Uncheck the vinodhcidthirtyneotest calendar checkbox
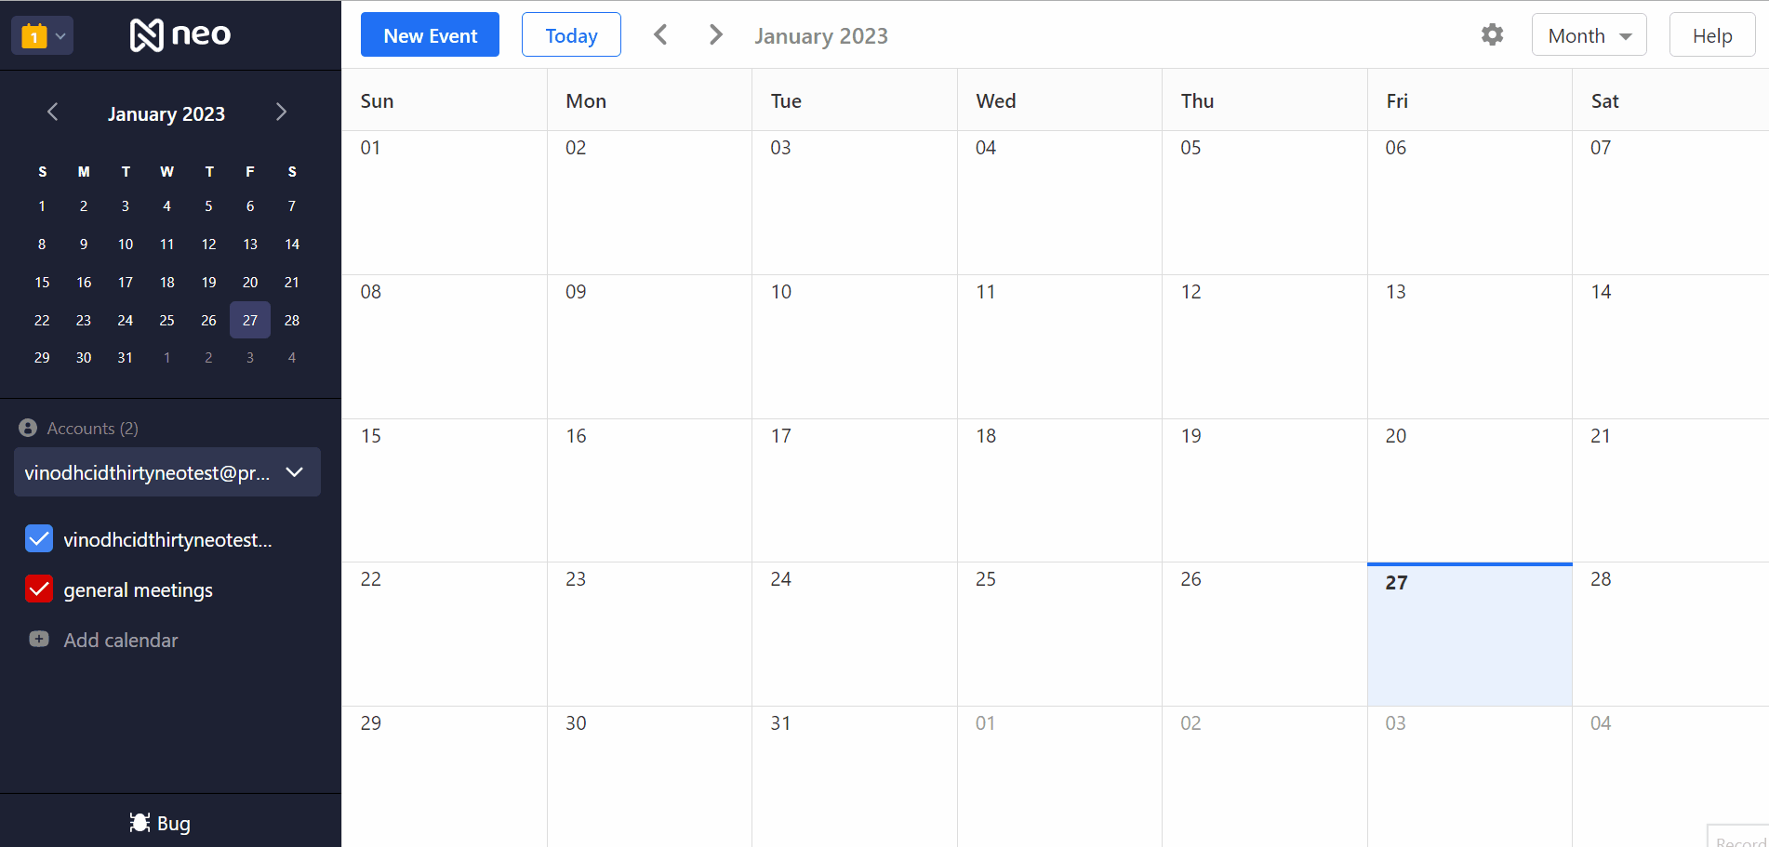Screen dimensions: 1769x847 (39, 539)
